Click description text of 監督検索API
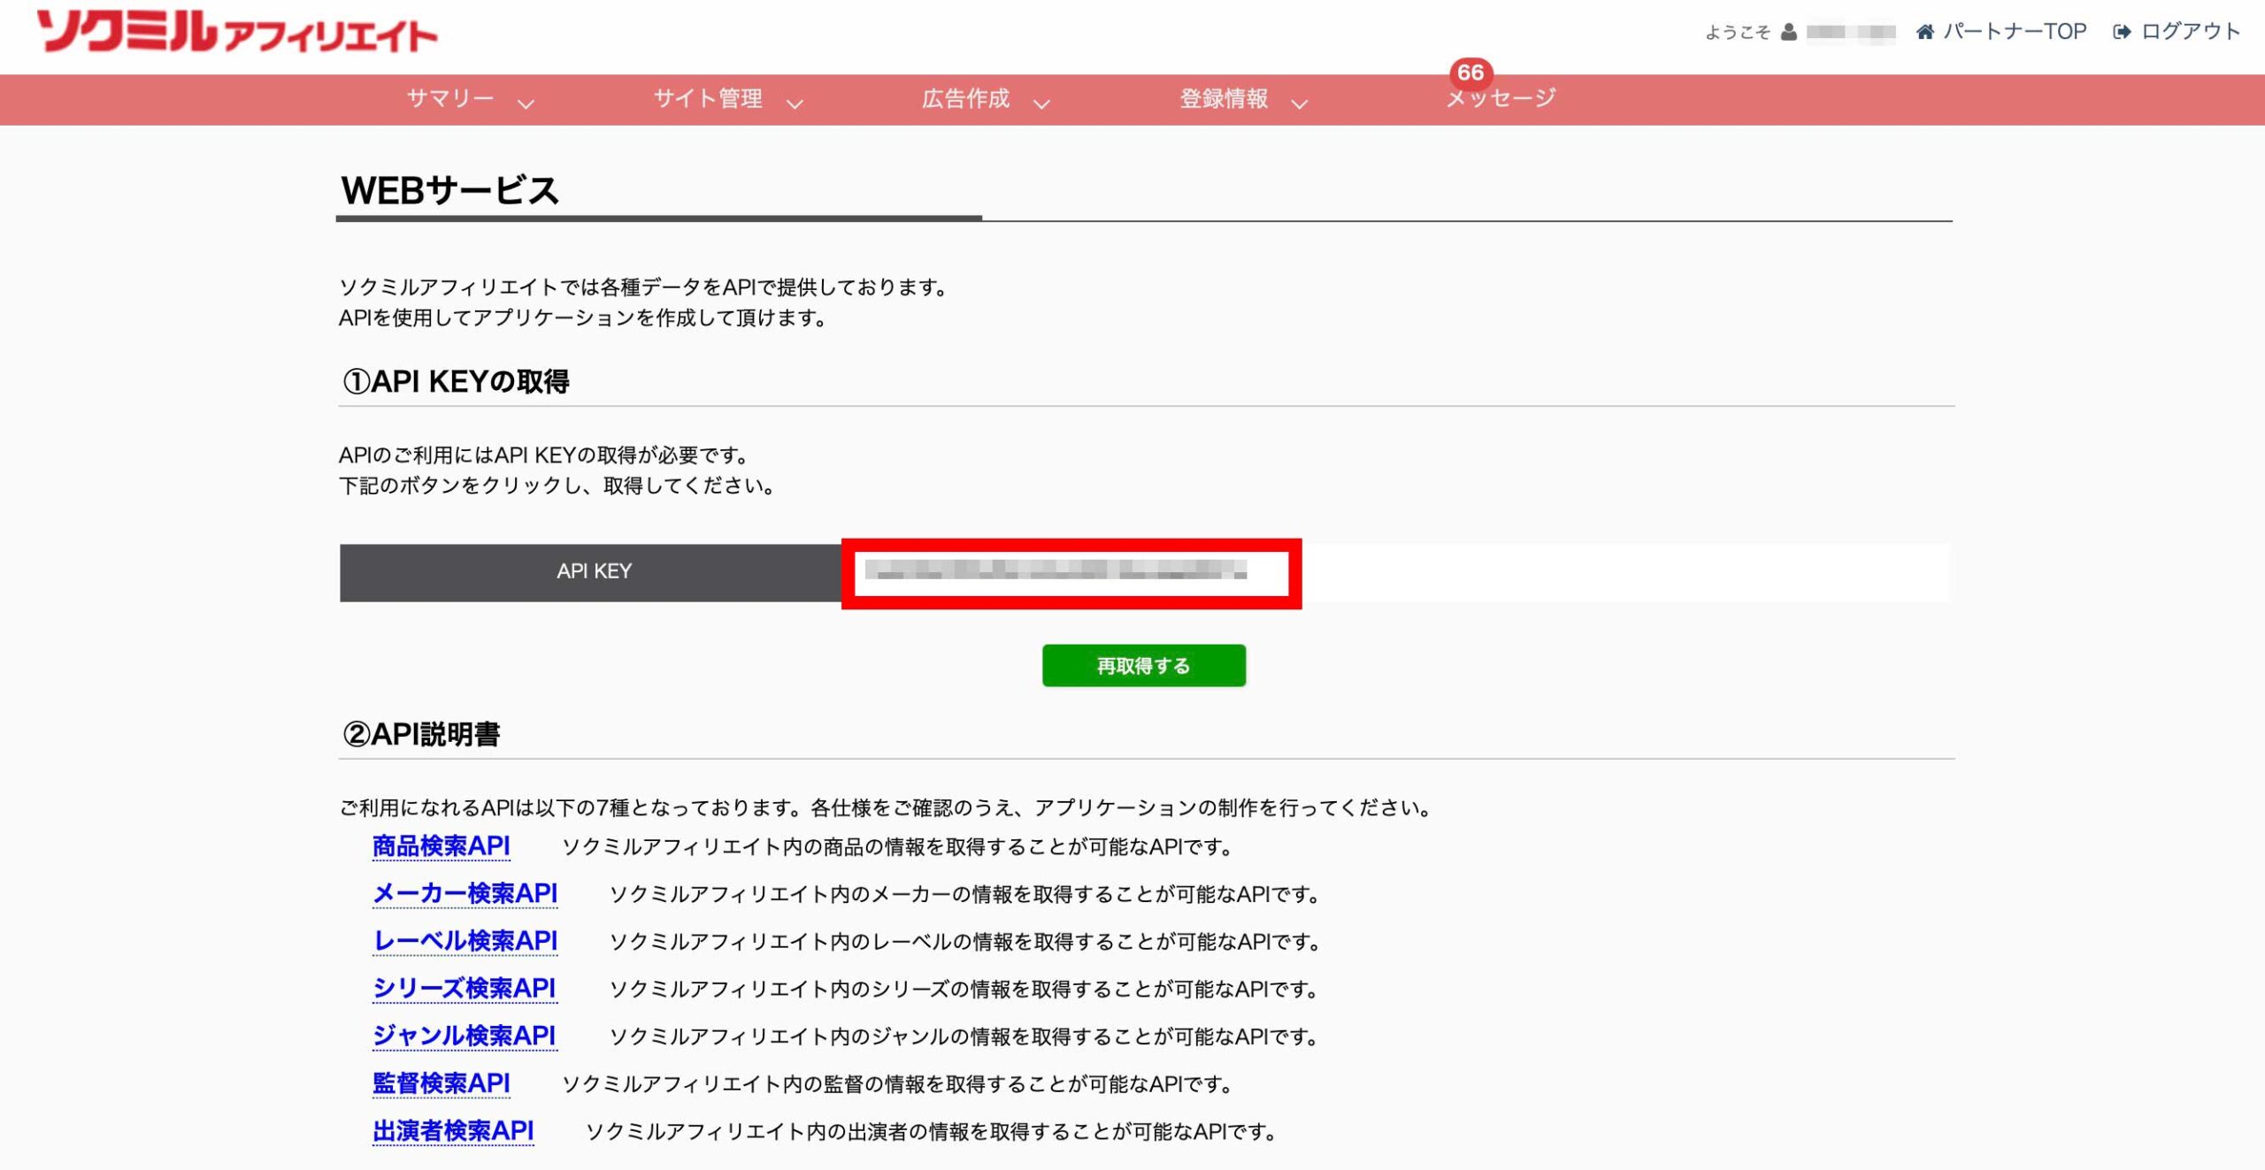Screen dimensions: 2265x1170 click(x=898, y=1084)
